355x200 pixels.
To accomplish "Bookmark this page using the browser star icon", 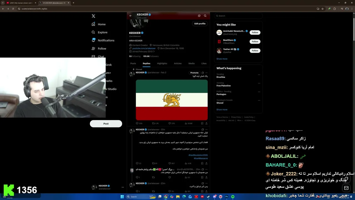I will 323,9.
